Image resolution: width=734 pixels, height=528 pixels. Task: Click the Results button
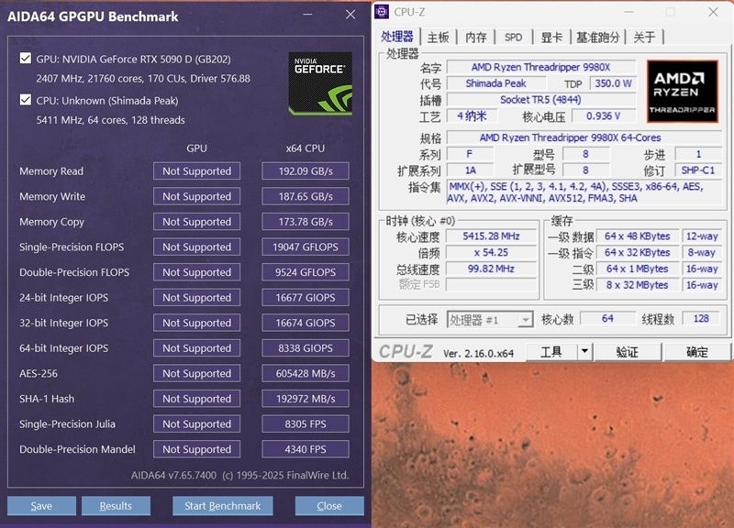tap(116, 506)
